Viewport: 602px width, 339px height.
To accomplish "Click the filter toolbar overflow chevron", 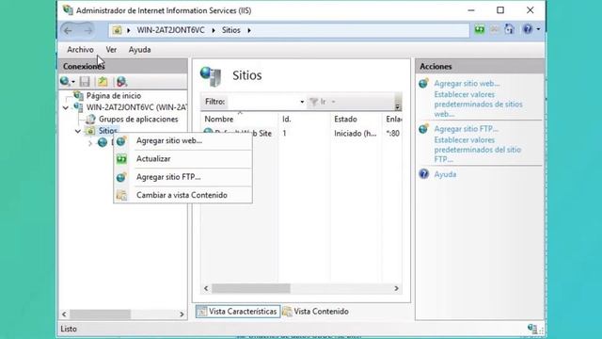I will tap(398, 106).
